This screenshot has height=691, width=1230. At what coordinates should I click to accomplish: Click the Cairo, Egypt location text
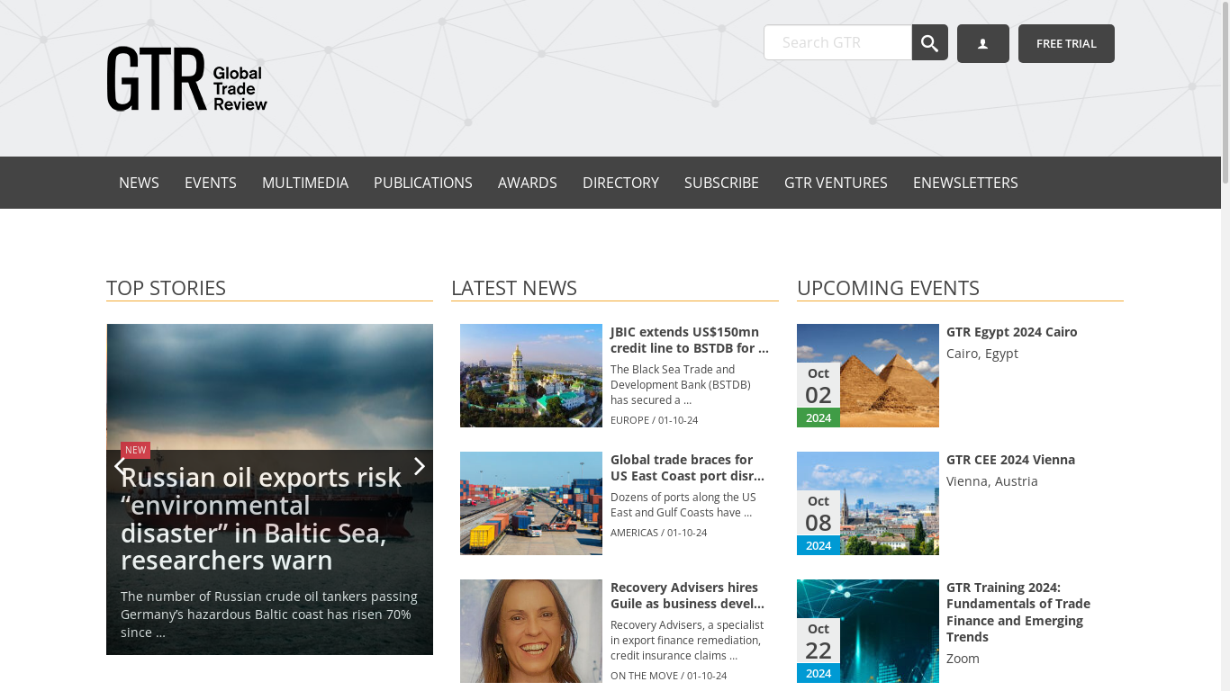[982, 354]
